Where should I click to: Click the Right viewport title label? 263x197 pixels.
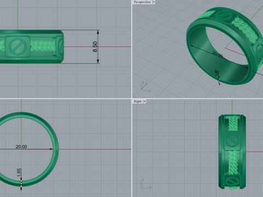138,101
